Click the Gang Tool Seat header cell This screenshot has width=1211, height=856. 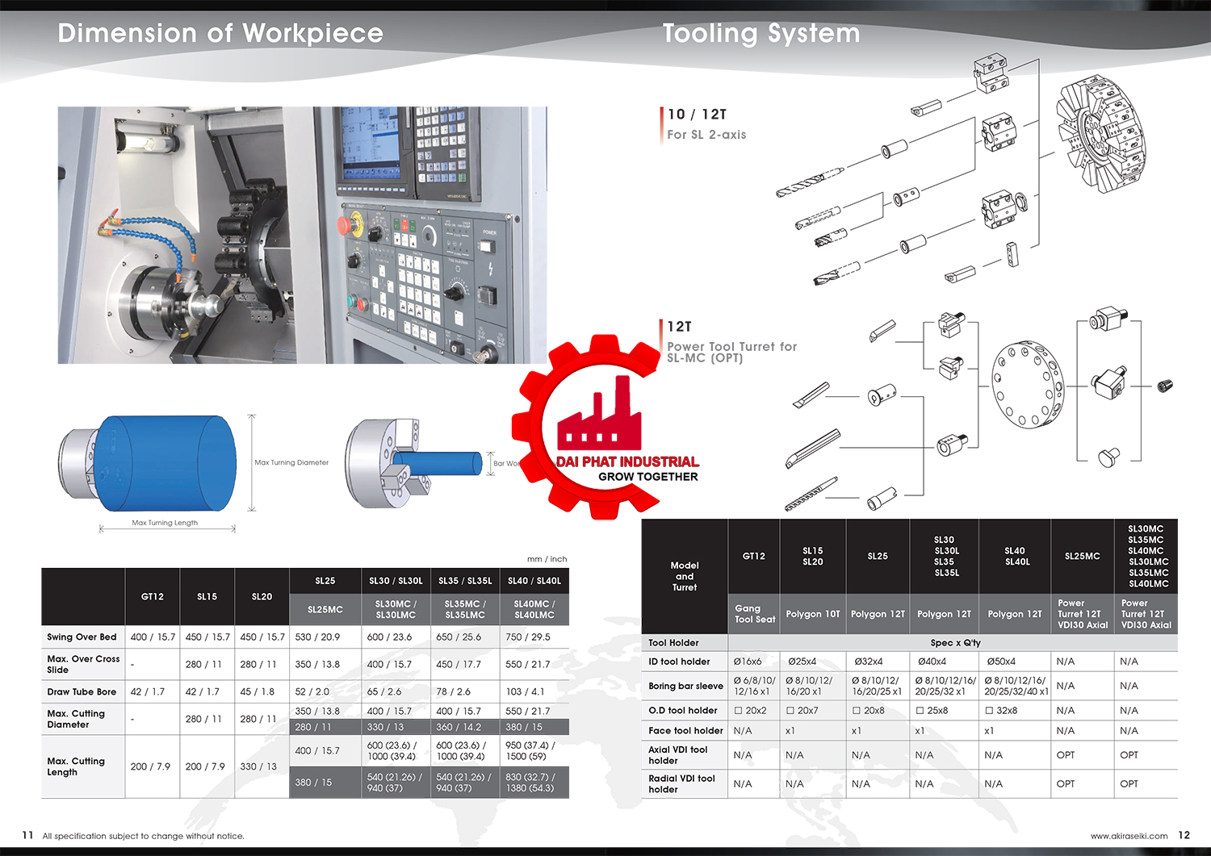click(754, 614)
